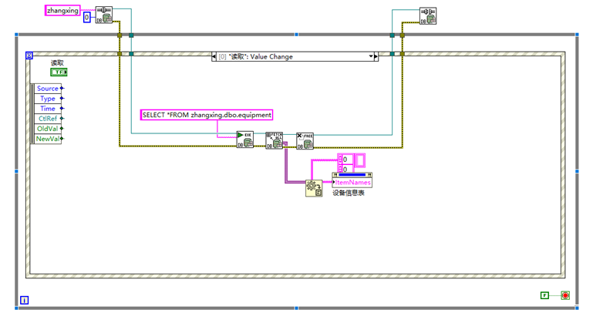Click the blue-bar header of the property node
Screen dimensions: 593x323
(352, 175)
